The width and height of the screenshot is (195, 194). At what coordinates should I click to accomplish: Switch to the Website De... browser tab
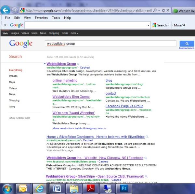pos(184,11)
